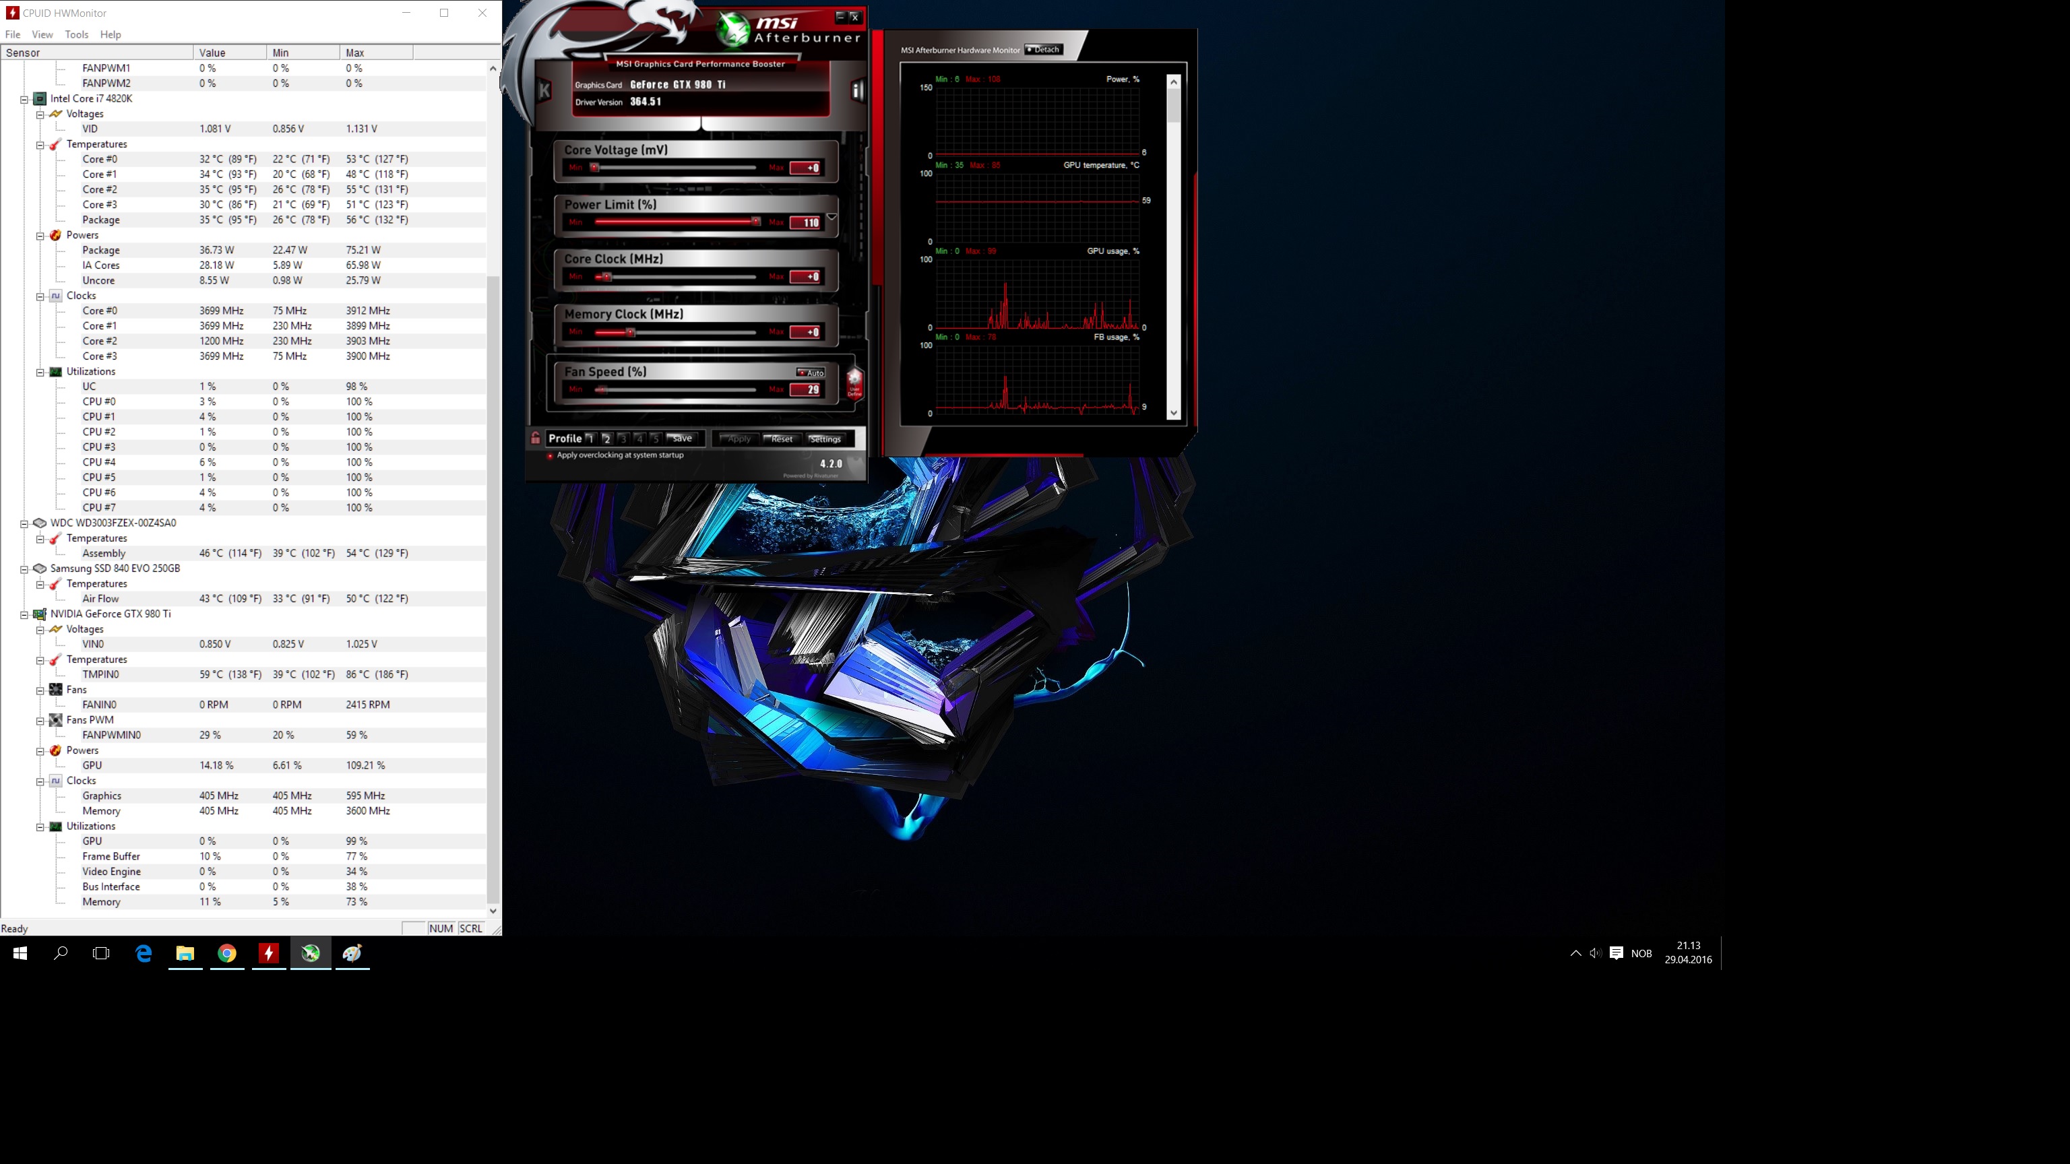This screenshot has width=2070, height=1164.
Task: Collapse the CPU Temperatures group
Action: coord(40,145)
